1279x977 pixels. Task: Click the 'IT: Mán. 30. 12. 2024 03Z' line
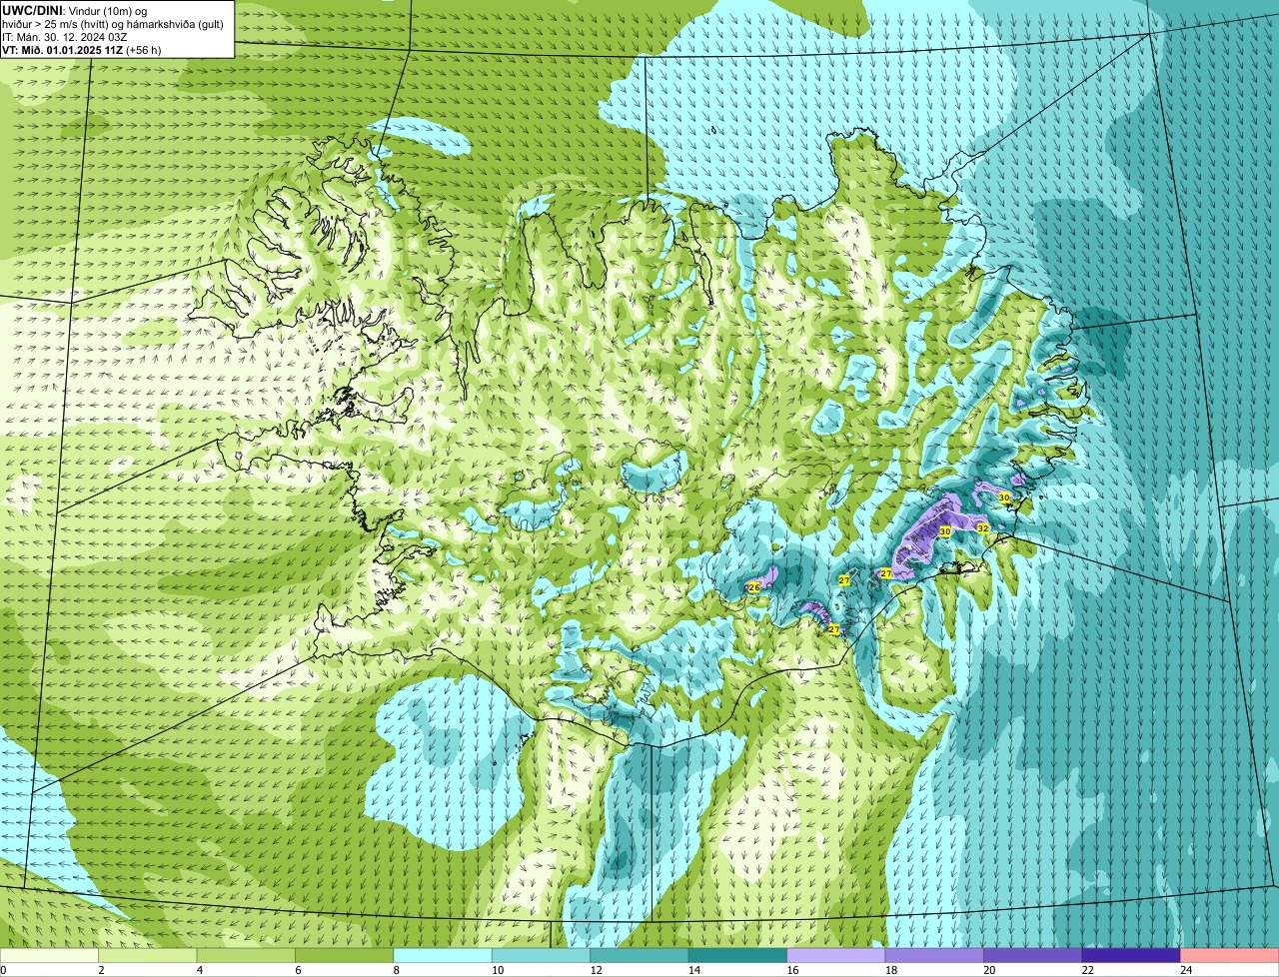[65, 38]
